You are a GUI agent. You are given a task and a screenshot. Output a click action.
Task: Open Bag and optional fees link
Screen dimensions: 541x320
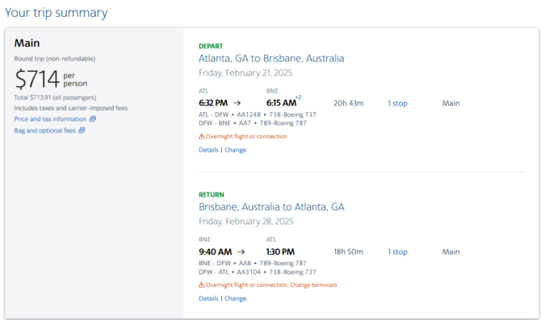click(x=45, y=131)
